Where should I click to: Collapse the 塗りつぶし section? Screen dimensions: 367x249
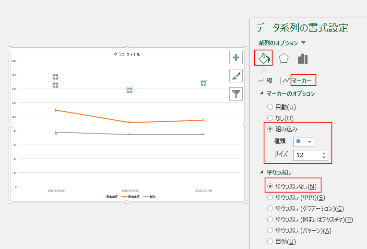tap(261, 172)
